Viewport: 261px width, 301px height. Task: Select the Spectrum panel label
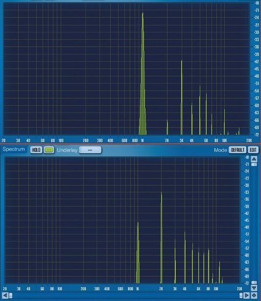coord(14,149)
